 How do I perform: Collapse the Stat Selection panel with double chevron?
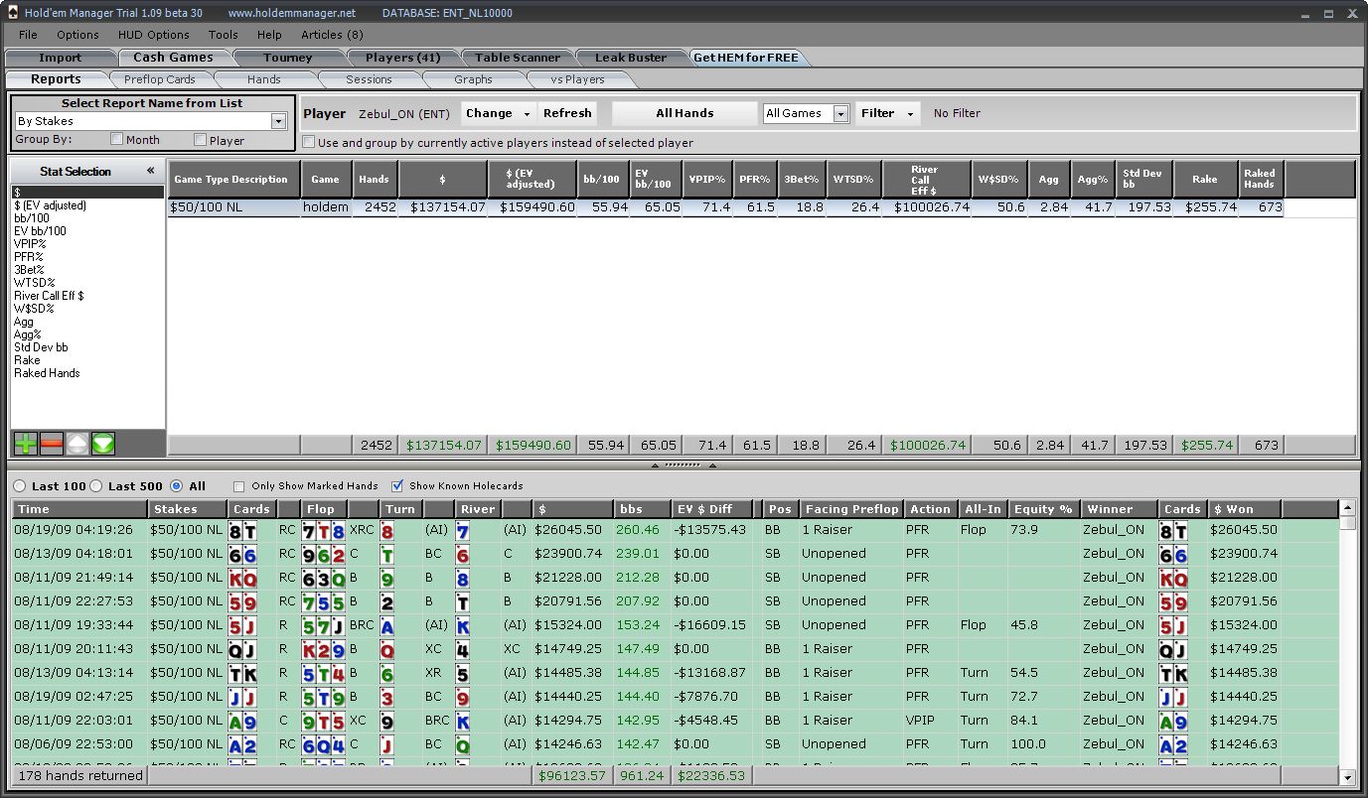[x=151, y=171]
